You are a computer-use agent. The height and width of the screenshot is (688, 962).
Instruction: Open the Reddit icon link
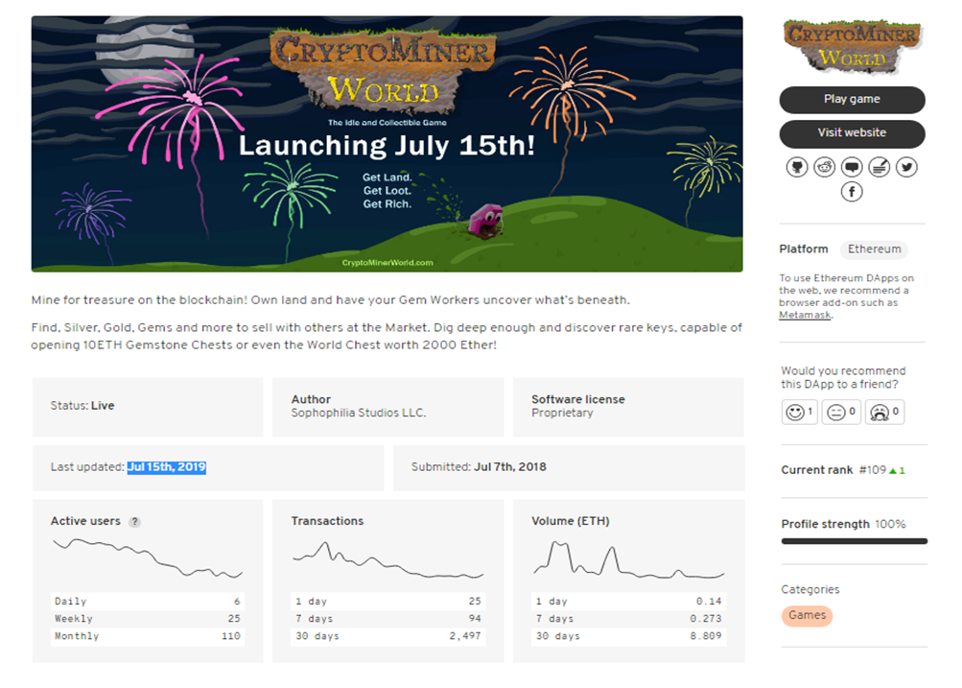824,167
